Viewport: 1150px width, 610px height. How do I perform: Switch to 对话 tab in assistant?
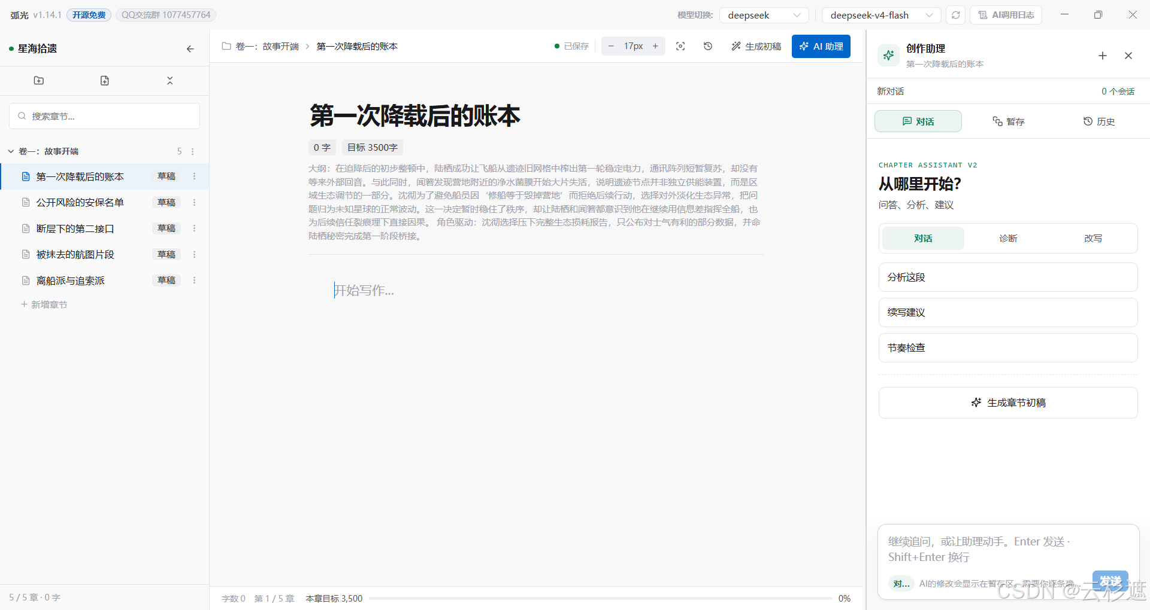click(918, 121)
